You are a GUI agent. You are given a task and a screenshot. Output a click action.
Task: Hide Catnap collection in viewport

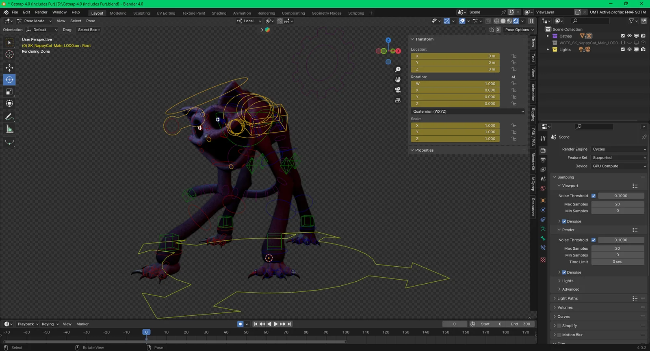point(629,36)
